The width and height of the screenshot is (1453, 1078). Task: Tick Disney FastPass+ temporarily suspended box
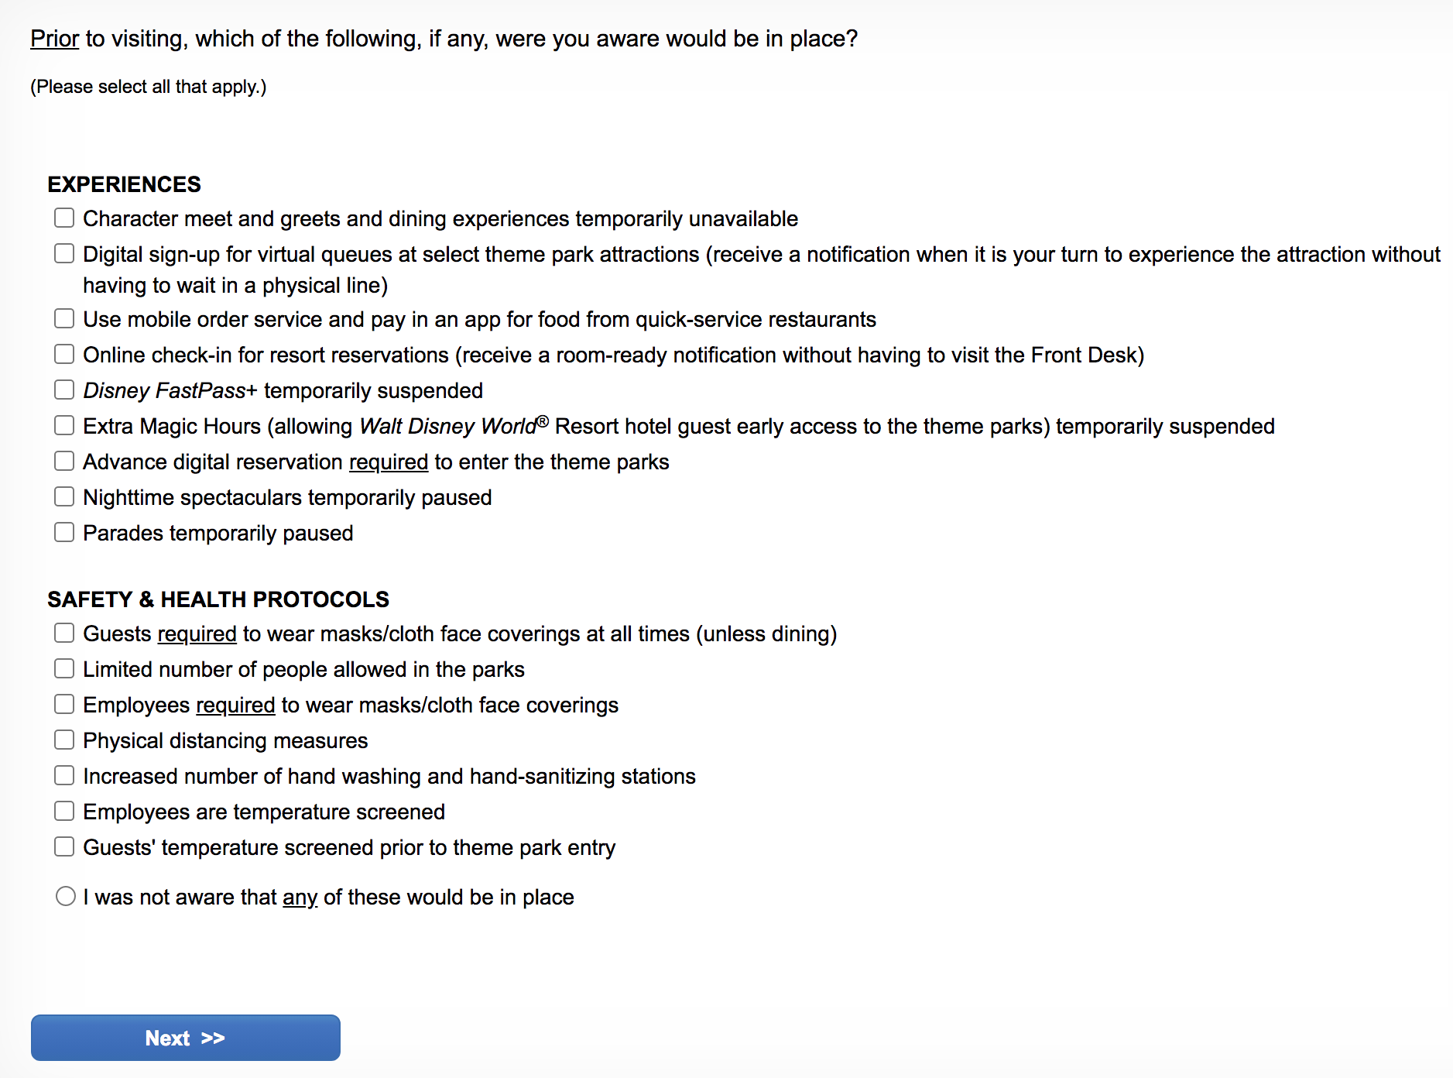64,390
